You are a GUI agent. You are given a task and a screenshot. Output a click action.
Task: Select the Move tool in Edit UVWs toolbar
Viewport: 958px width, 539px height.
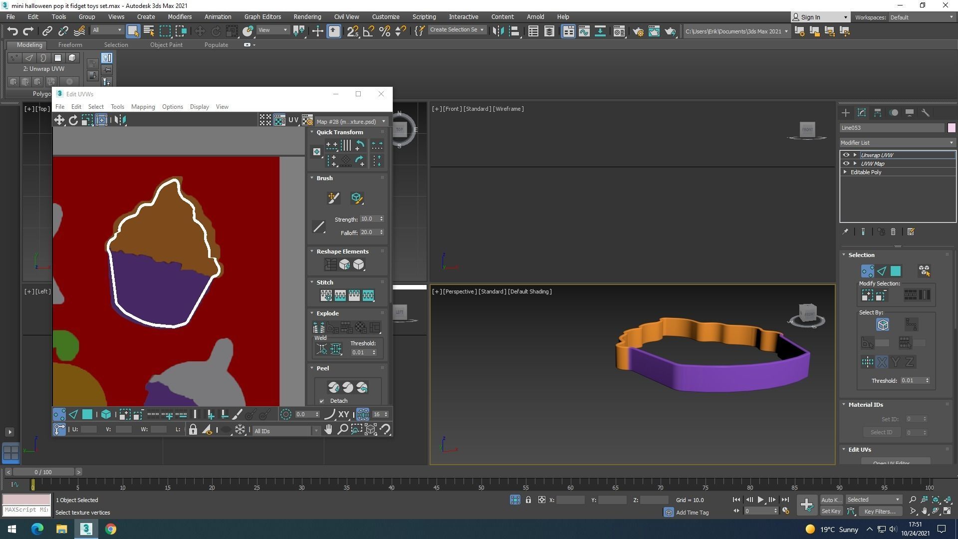59,120
